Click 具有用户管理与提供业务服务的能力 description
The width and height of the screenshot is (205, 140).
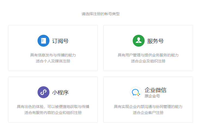coord(148,55)
